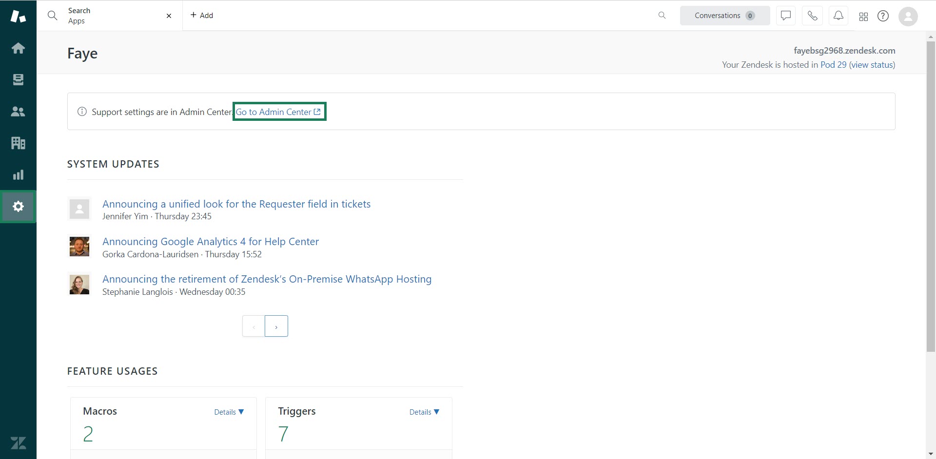The image size is (936, 459).
Task: Open the chat bubble icon in top bar
Action: (785, 16)
